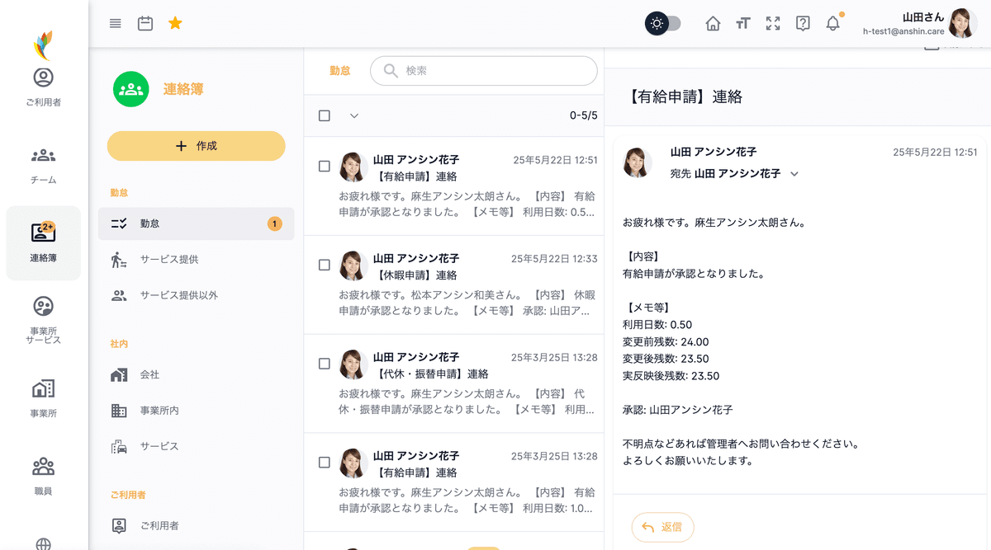Click the 勤怠 tab label above the list
991x550 pixels.
coord(340,71)
